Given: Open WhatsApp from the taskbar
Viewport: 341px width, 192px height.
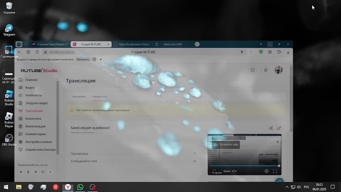Looking at the screenshot, I should (80, 187).
